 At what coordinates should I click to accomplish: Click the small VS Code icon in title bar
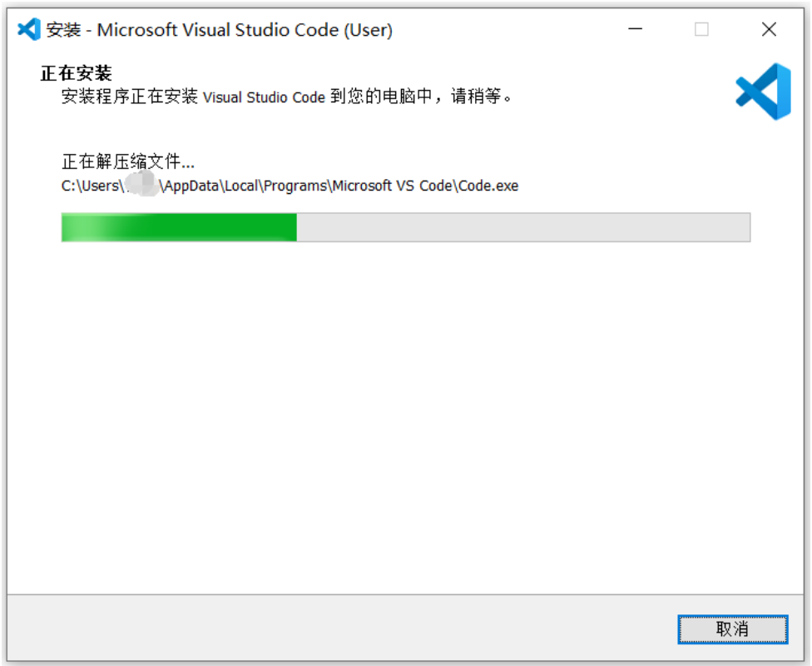pos(29,29)
